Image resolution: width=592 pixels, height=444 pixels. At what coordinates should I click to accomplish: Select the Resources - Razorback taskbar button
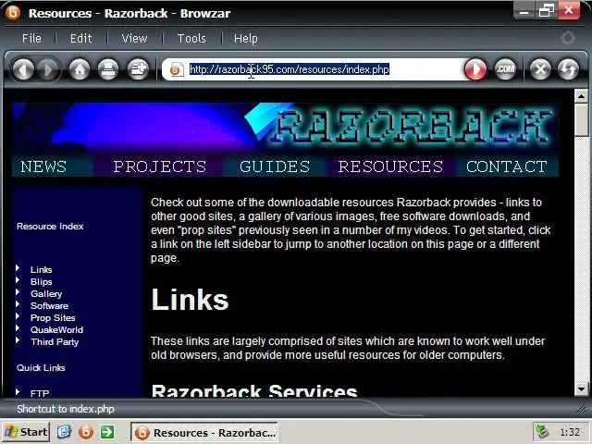click(204, 432)
